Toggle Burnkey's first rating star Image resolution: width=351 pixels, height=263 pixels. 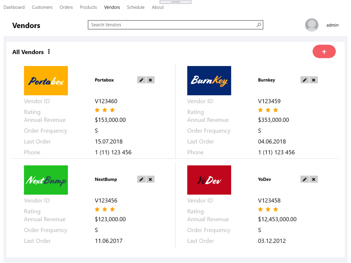(x=260, y=110)
